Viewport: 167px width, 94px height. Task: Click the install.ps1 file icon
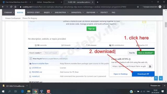click(30, 77)
